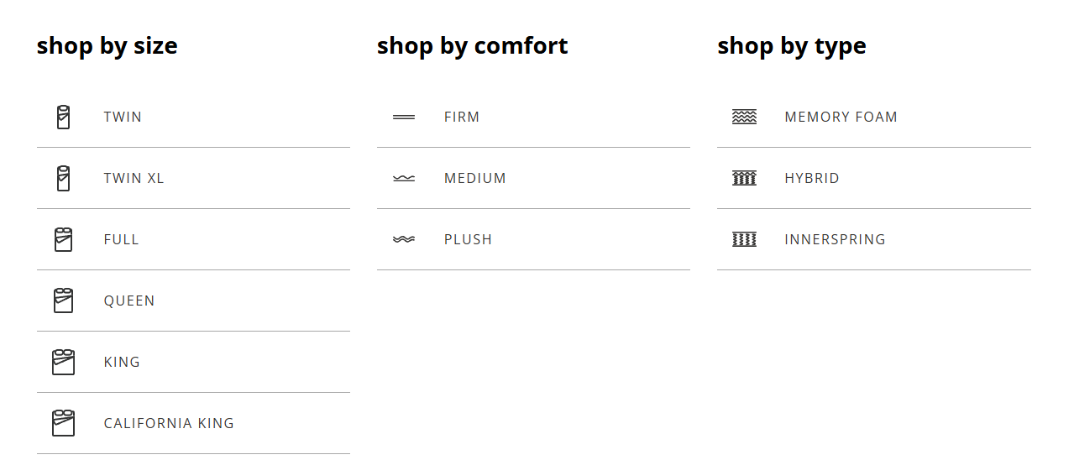This screenshot has height=460, width=1074.
Task: Click the Innerspring coils icon
Action: coord(744,239)
